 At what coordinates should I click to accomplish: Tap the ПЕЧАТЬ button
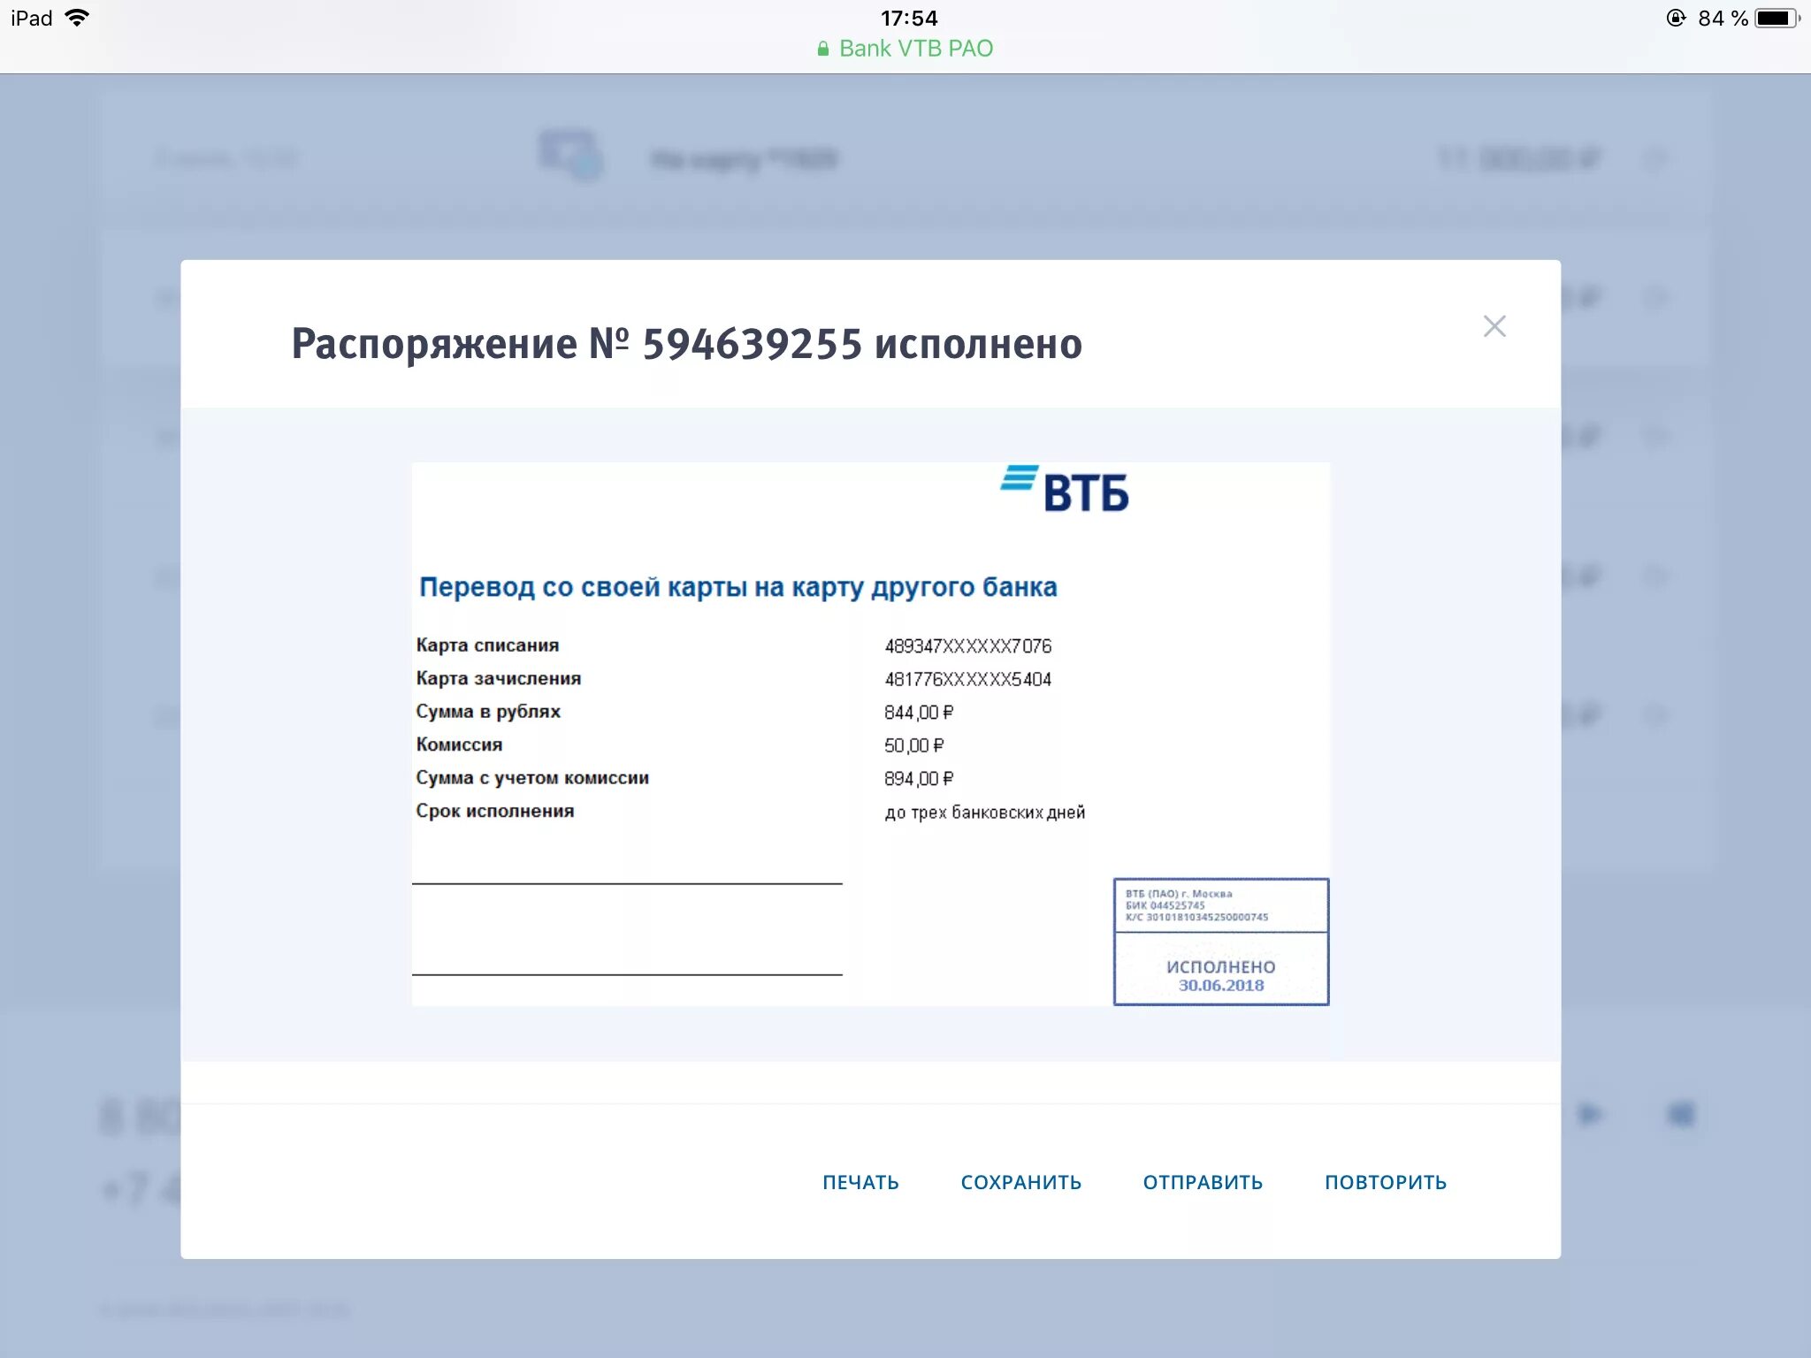pyautogui.click(x=860, y=1182)
